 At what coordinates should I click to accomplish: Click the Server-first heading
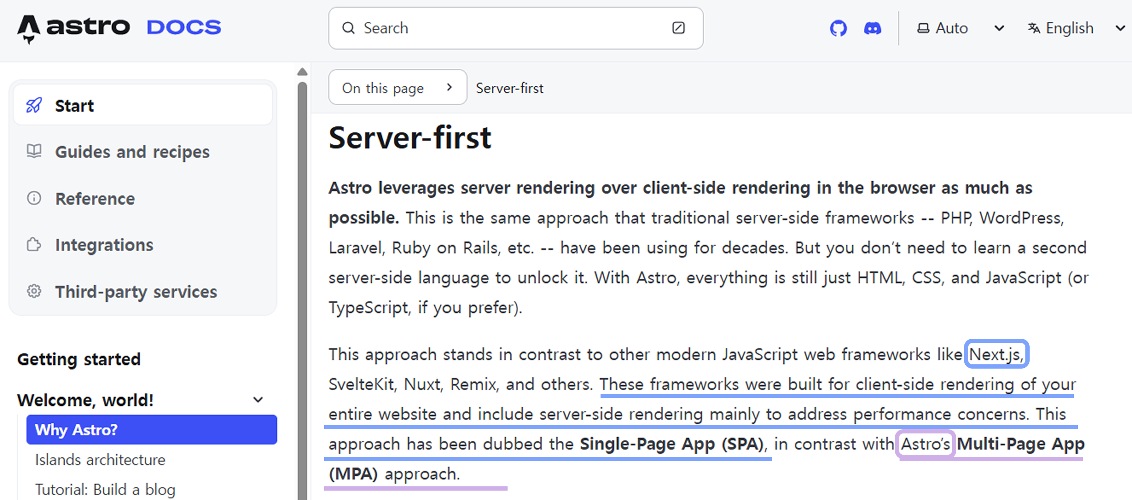410,138
